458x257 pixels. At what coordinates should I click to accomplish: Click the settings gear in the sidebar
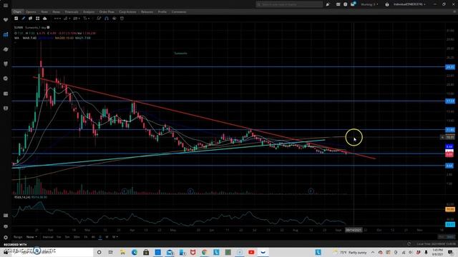[x=6, y=238]
